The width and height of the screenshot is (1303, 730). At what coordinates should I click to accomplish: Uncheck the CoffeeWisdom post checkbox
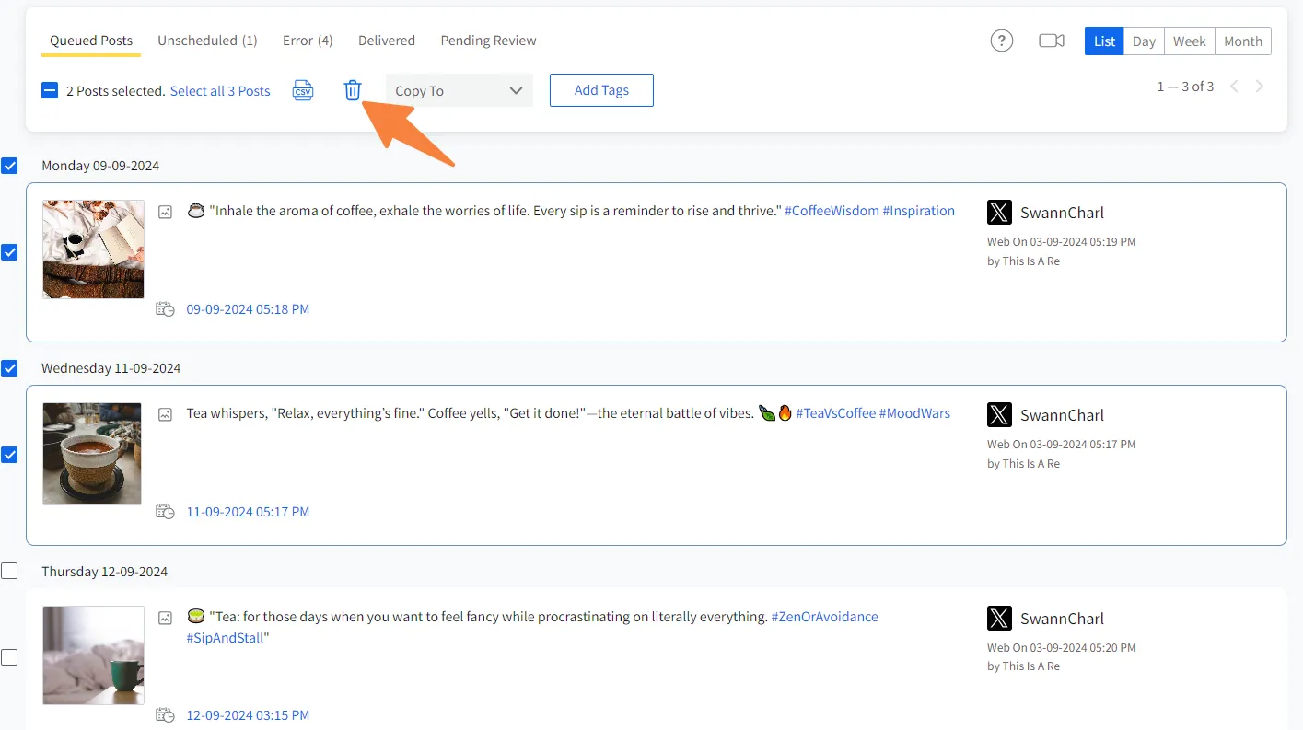tap(9, 252)
